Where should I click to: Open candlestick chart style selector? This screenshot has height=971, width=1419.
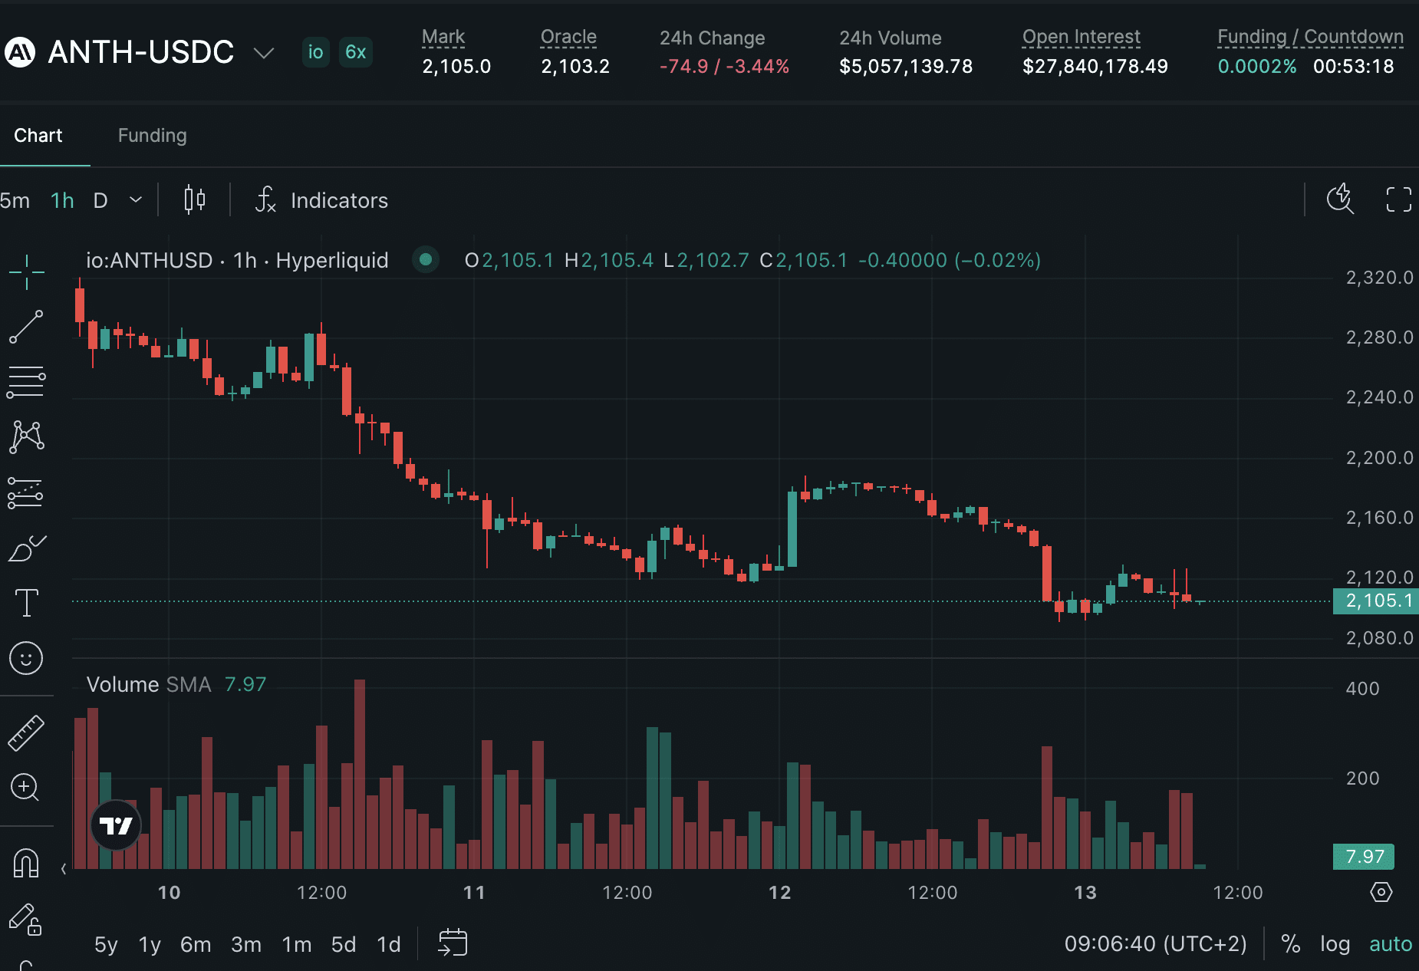(195, 200)
